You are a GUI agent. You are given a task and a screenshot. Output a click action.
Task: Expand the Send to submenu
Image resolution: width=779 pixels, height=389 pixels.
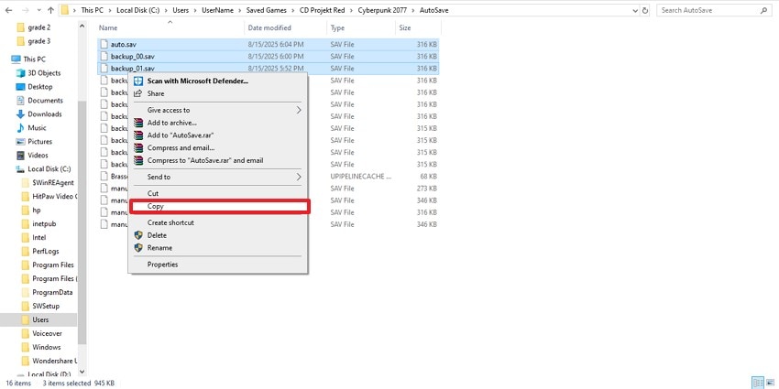pyautogui.click(x=299, y=177)
